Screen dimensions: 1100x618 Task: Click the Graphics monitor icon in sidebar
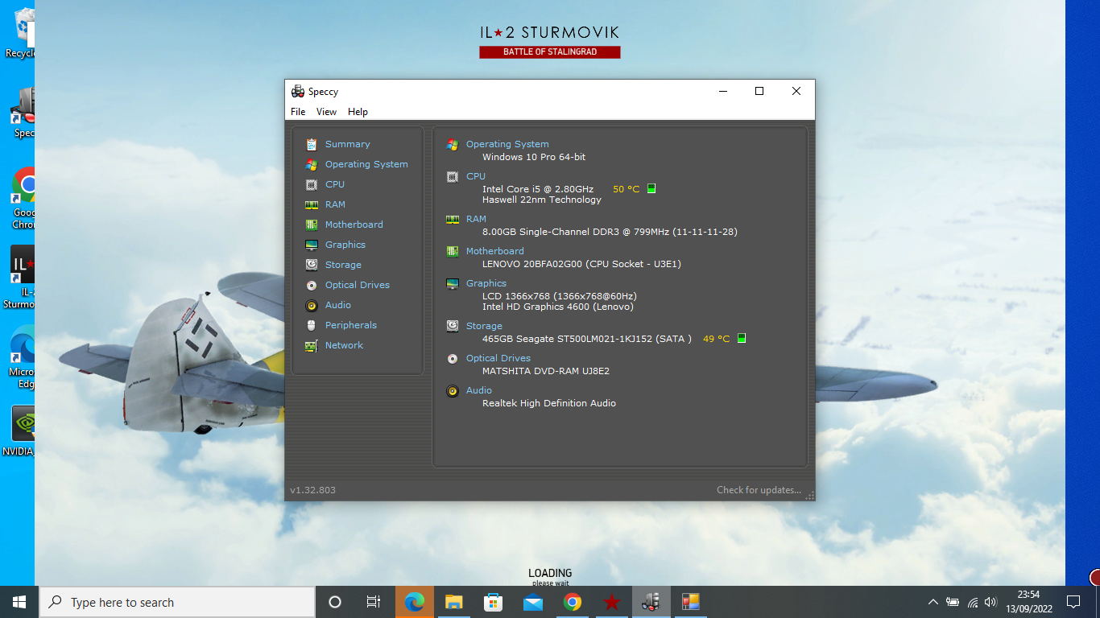point(312,245)
